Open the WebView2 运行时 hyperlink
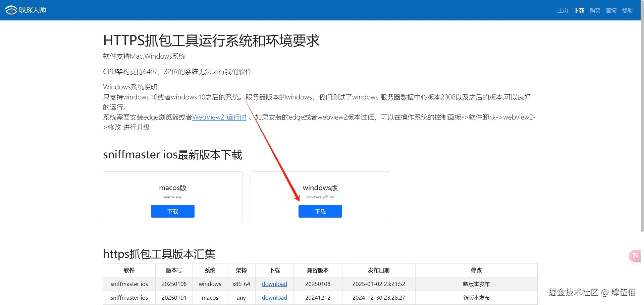The width and height of the screenshot is (644, 305). pos(219,117)
